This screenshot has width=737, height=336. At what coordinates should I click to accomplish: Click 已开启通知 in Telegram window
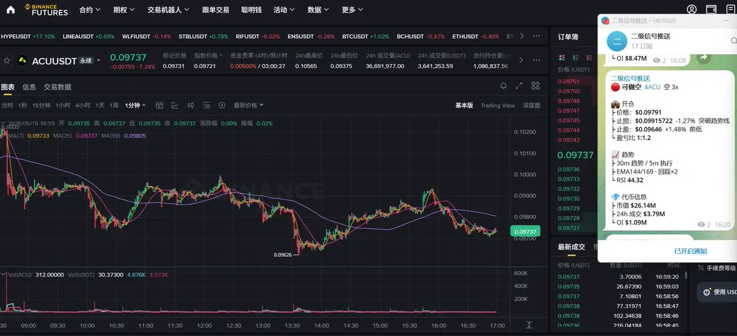pyautogui.click(x=690, y=251)
